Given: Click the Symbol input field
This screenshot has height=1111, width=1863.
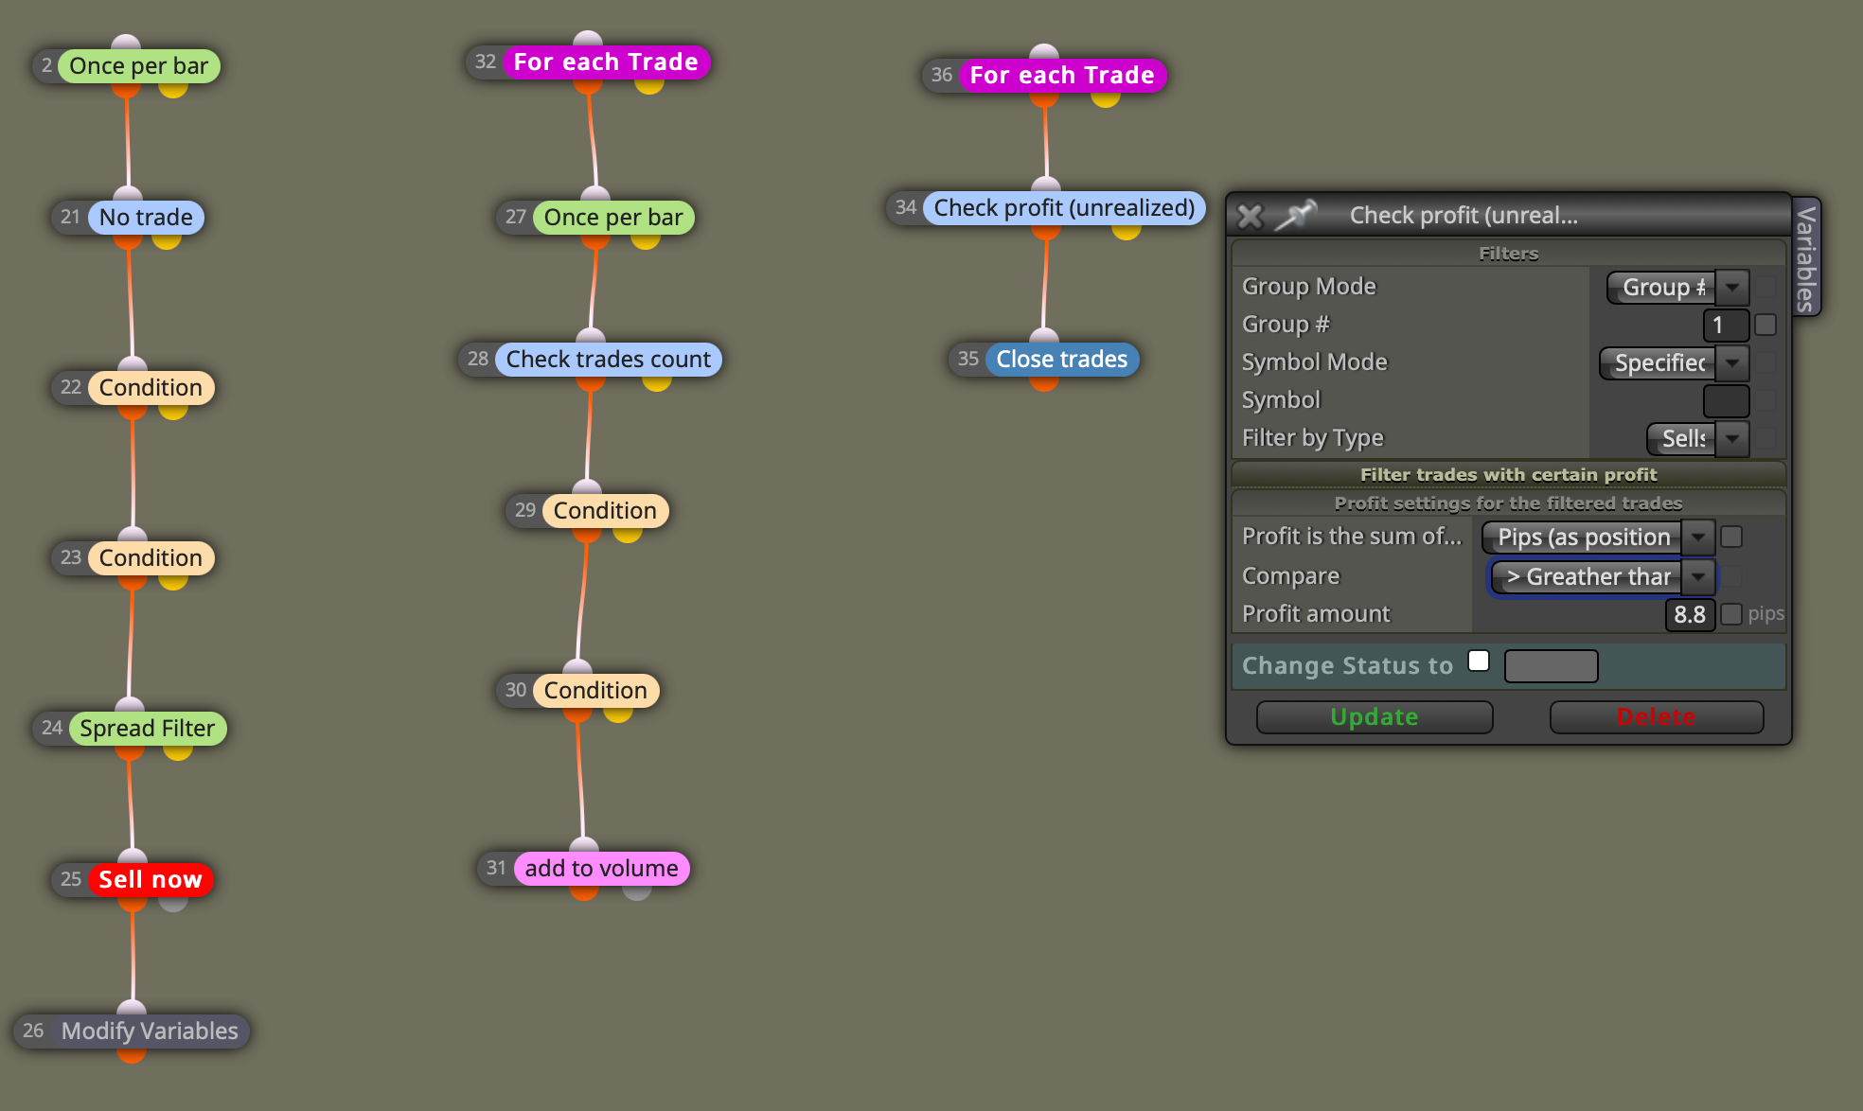Looking at the screenshot, I should coord(1726,400).
